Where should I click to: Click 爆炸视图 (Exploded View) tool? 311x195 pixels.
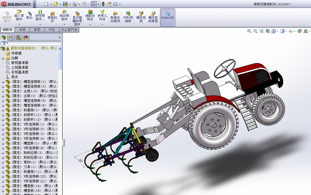[x=141, y=17]
